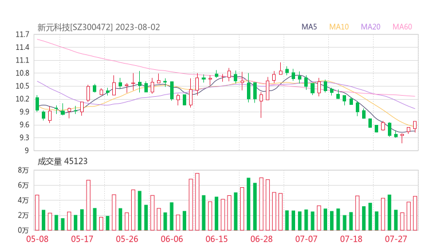The width and height of the screenshot is (424, 252).
Task: Click the MA60 legend label
Action: [x=402, y=27]
